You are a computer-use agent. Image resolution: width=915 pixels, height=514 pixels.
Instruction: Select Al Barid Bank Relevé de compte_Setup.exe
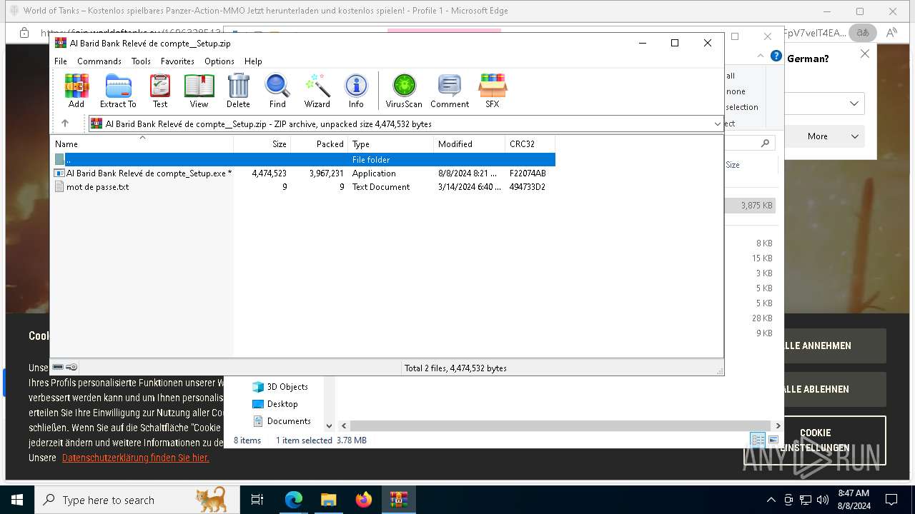304,173
